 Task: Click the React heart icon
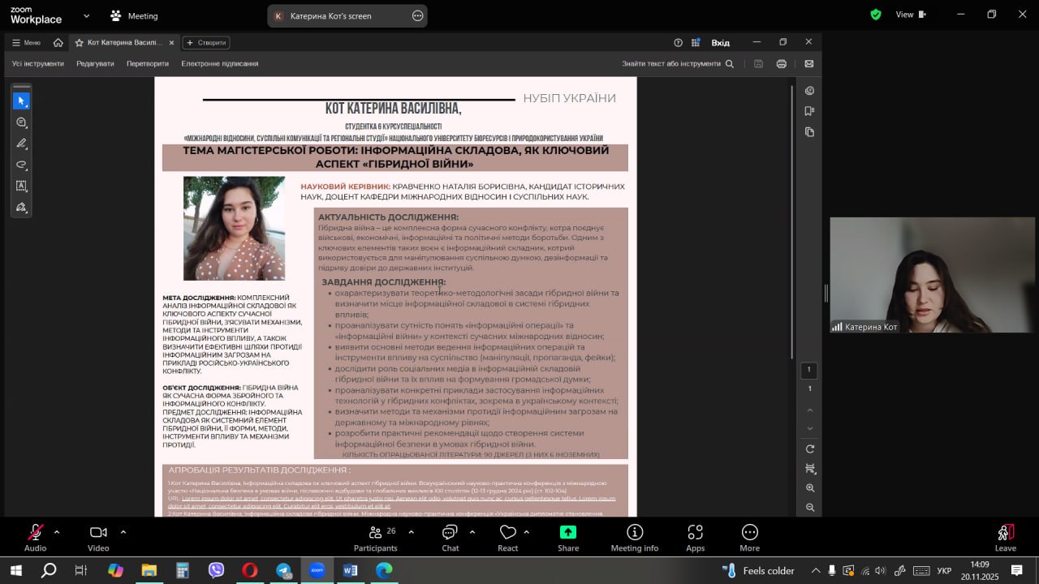pos(507,537)
